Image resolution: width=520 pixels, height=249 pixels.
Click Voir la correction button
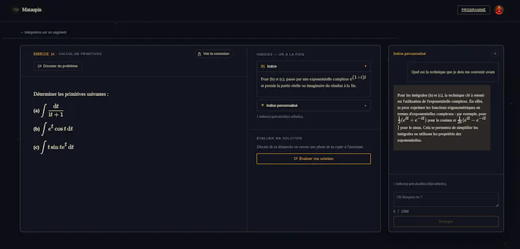pyautogui.click(x=213, y=54)
